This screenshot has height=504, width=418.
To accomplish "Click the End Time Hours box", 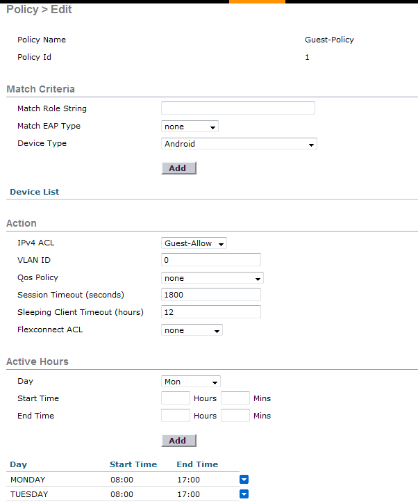I will click(x=176, y=415).
